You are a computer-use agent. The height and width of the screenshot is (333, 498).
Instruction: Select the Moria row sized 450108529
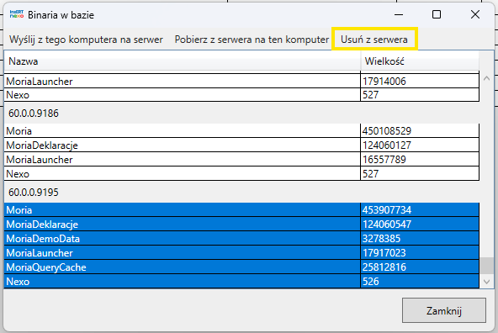click(x=241, y=131)
